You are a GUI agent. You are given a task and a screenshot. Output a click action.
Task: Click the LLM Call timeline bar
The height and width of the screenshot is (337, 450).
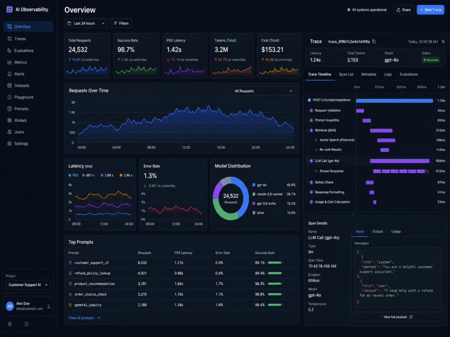click(x=399, y=161)
